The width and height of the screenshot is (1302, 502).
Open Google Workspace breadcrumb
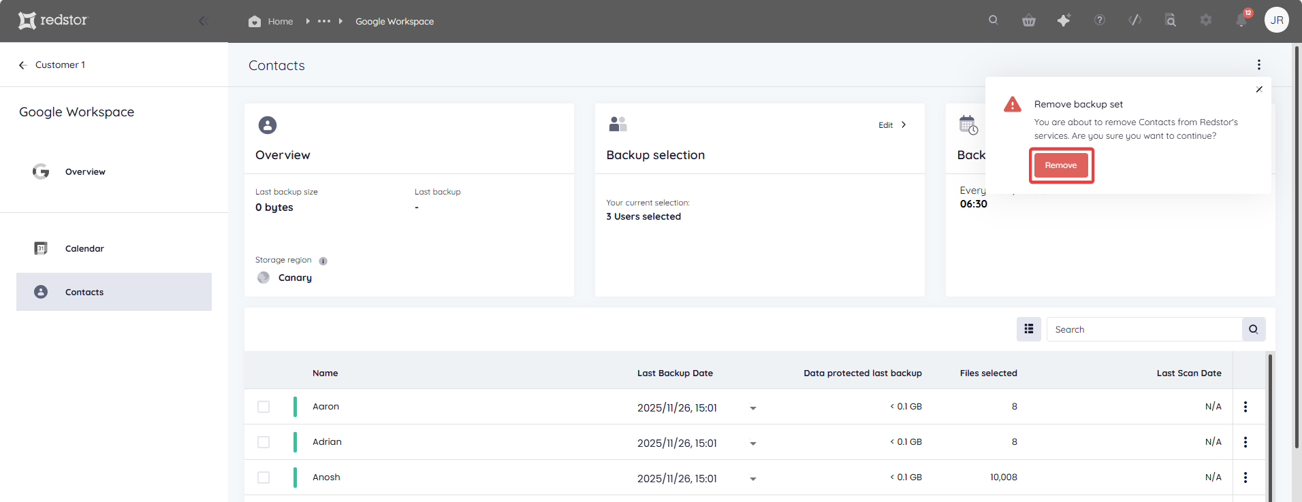[394, 21]
